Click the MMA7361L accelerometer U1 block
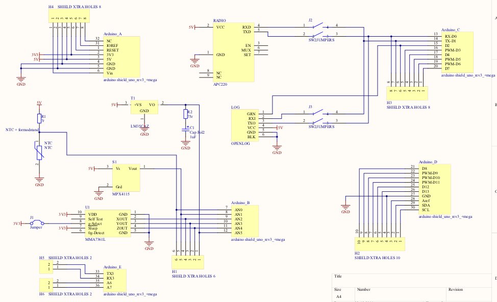Image resolution: width=497 pixels, height=302 pixels. pyautogui.click(x=107, y=223)
